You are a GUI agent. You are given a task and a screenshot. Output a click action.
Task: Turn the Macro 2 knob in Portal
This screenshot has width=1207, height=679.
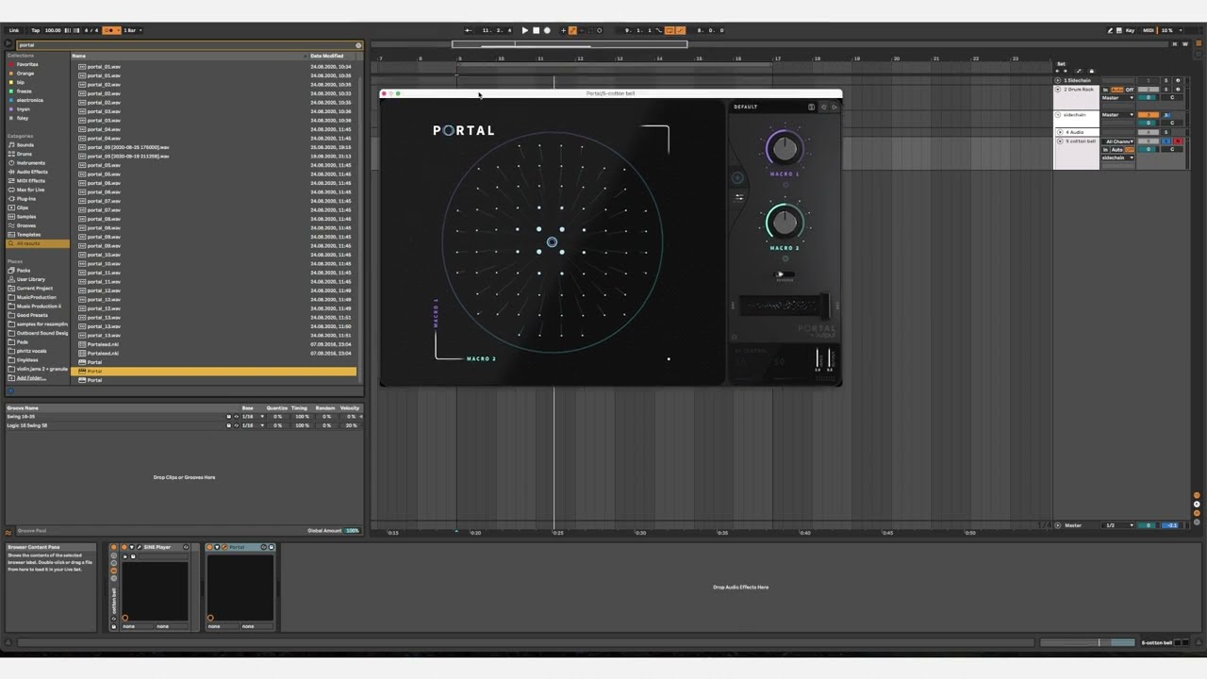tap(784, 222)
